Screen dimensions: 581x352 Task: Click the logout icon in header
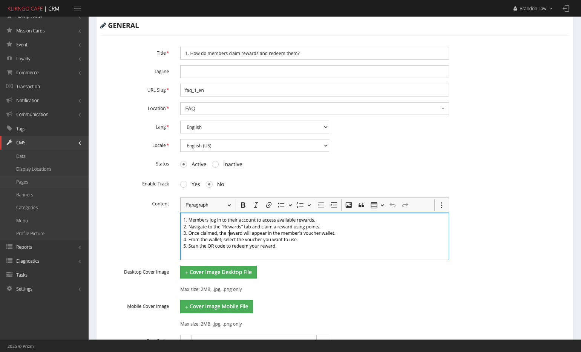(x=566, y=8)
